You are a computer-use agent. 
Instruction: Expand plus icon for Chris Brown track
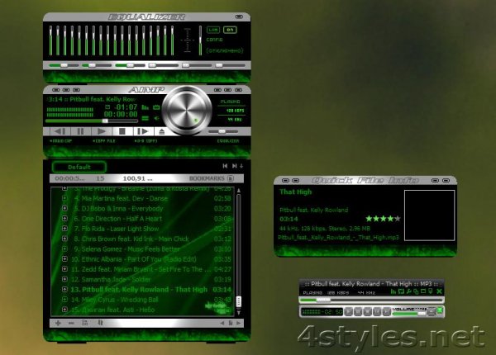pos(64,239)
